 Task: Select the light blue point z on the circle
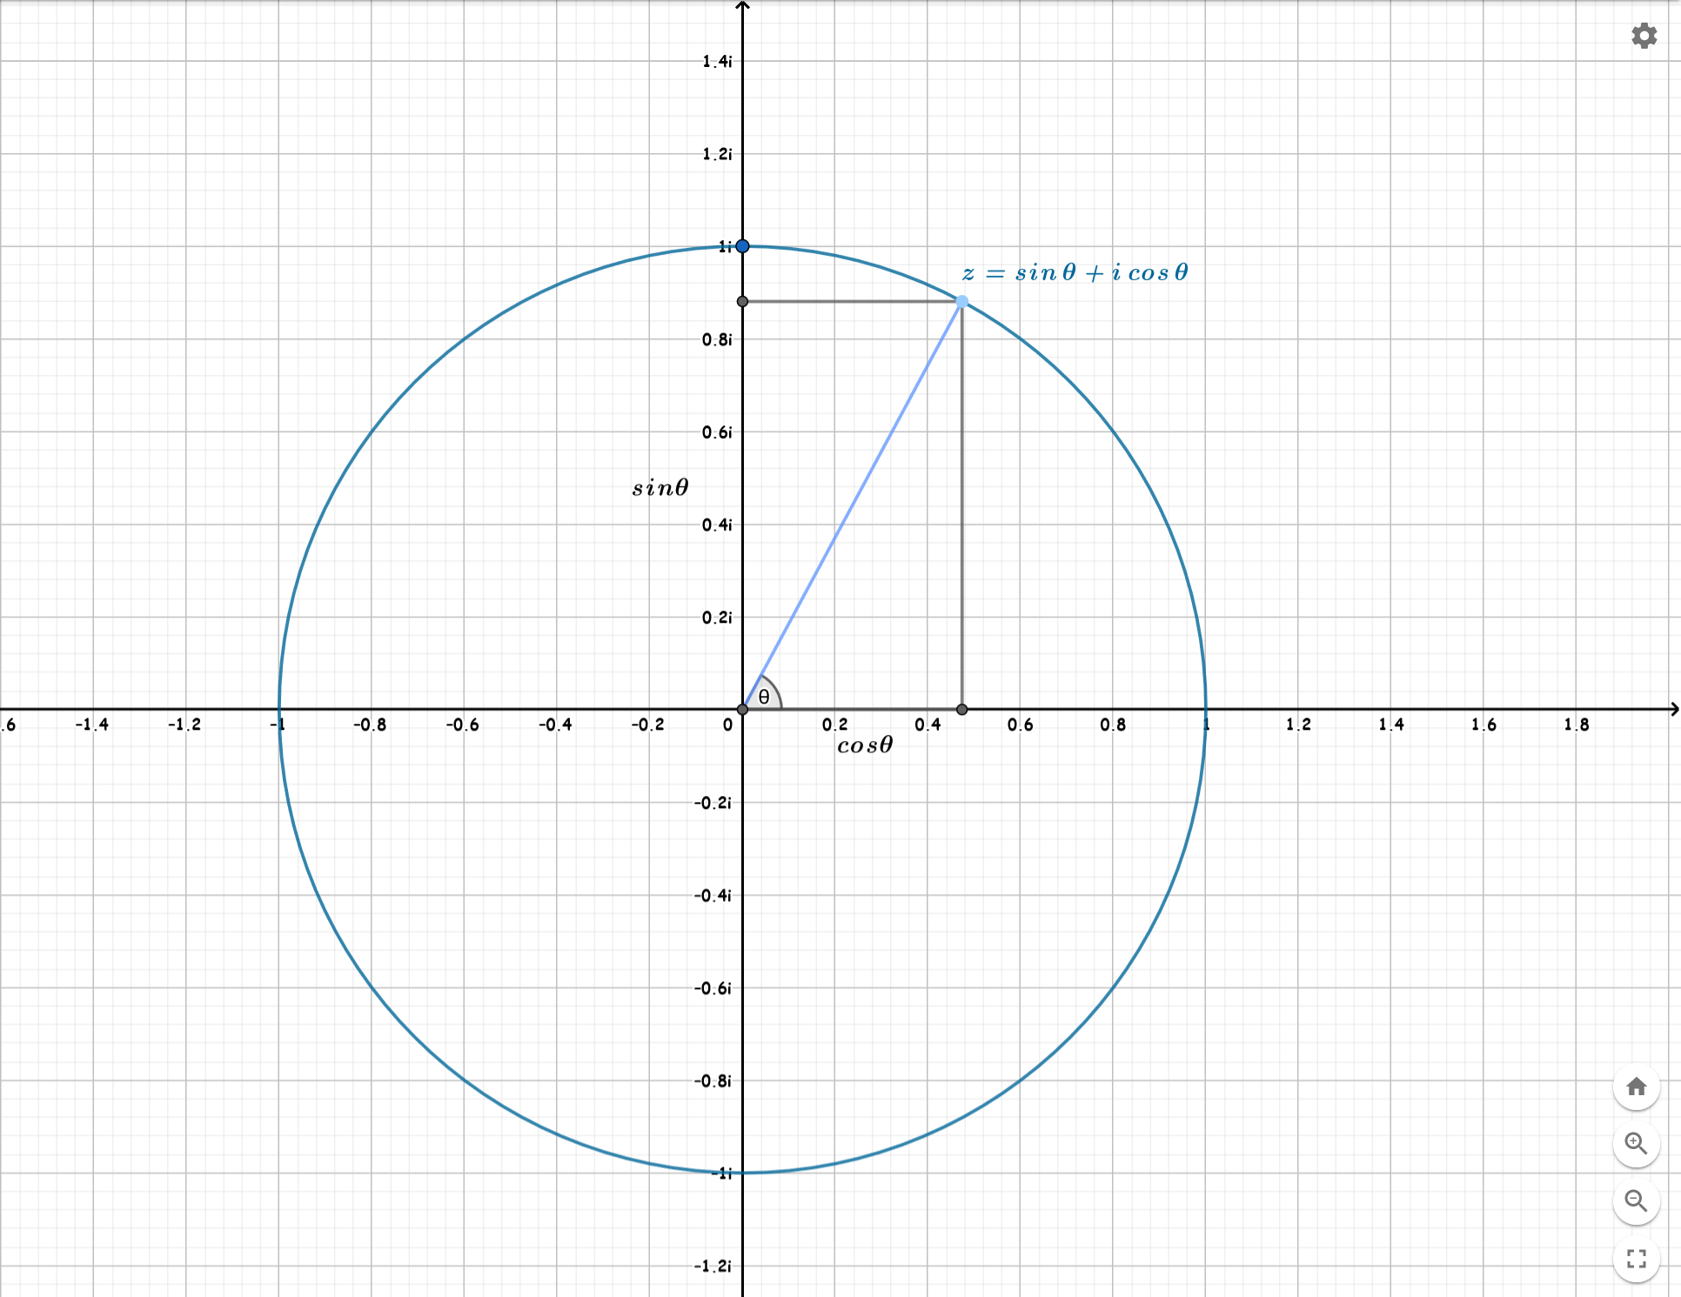(961, 301)
